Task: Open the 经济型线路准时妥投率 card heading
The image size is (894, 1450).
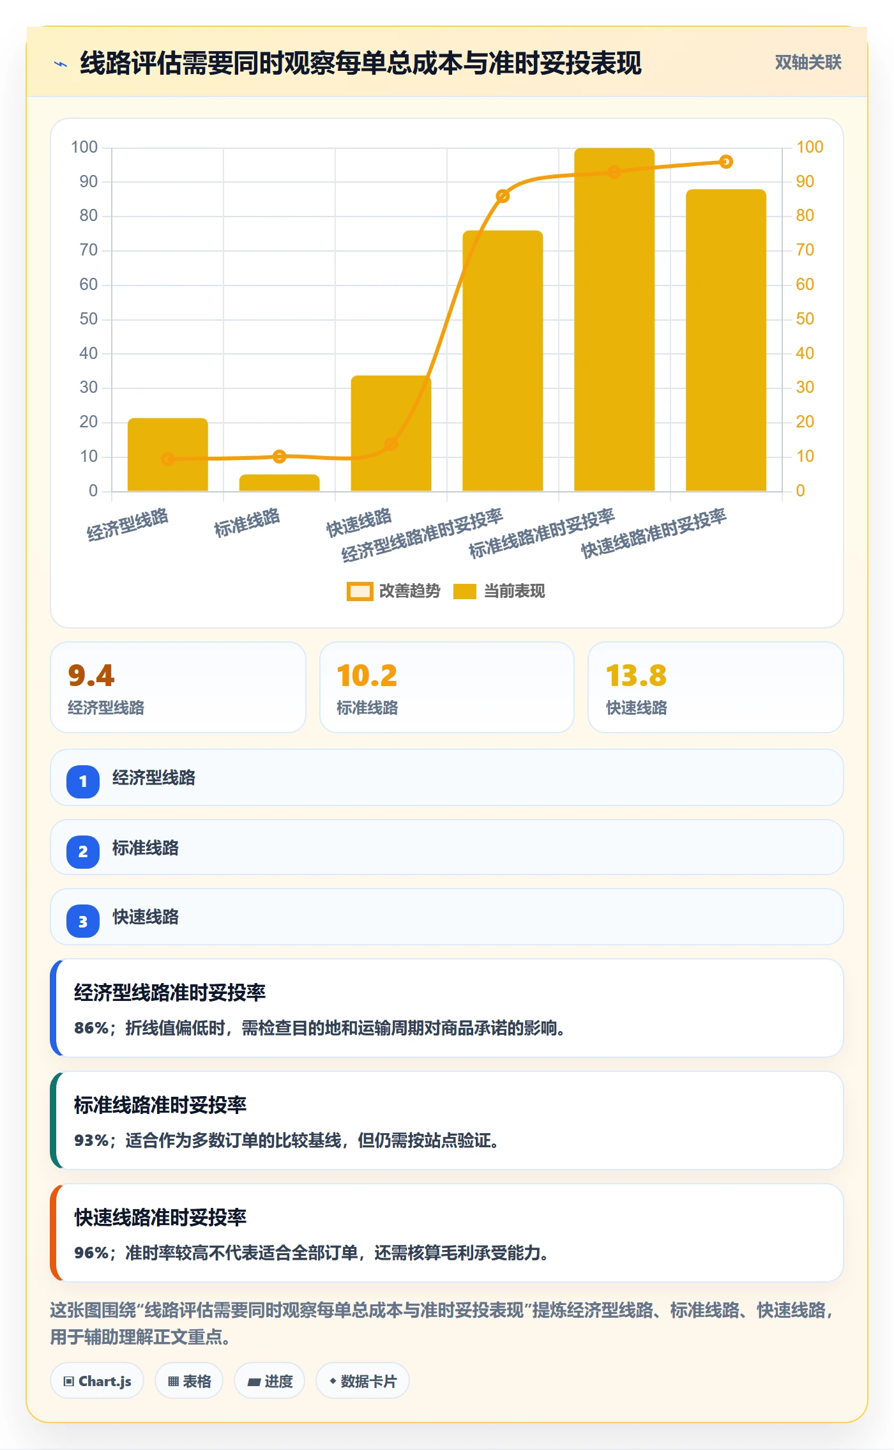Action: click(170, 993)
